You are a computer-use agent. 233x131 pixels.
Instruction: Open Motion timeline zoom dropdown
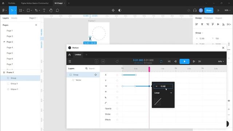coord(221,61)
